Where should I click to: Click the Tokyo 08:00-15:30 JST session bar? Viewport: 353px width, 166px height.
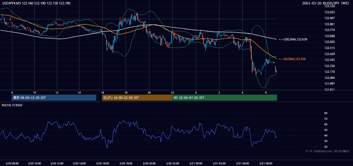tap(54, 98)
